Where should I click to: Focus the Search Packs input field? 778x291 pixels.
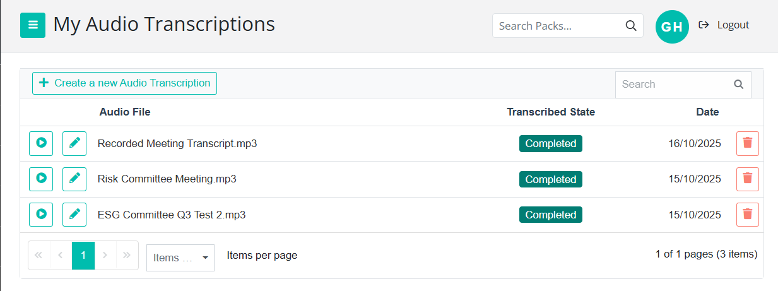[555, 26]
